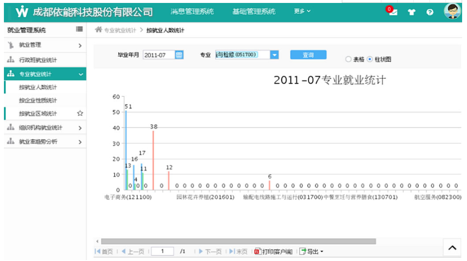Click the shirt theme icon in header

pyautogui.click(x=411, y=12)
